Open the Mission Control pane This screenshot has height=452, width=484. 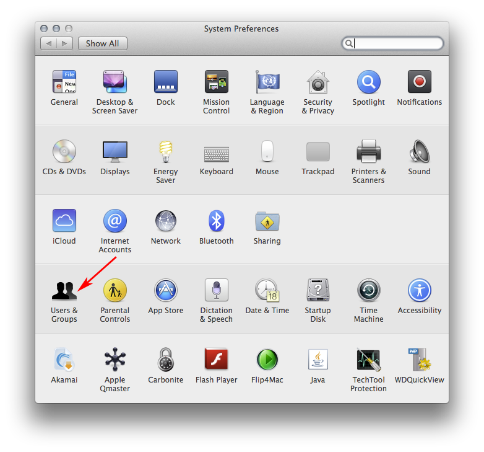click(x=216, y=82)
